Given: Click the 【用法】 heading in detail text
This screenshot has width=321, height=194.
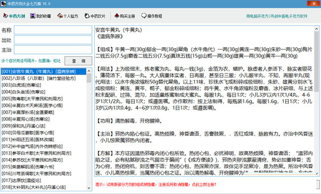Looking at the screenshot, I should click(x=105, y=69).
